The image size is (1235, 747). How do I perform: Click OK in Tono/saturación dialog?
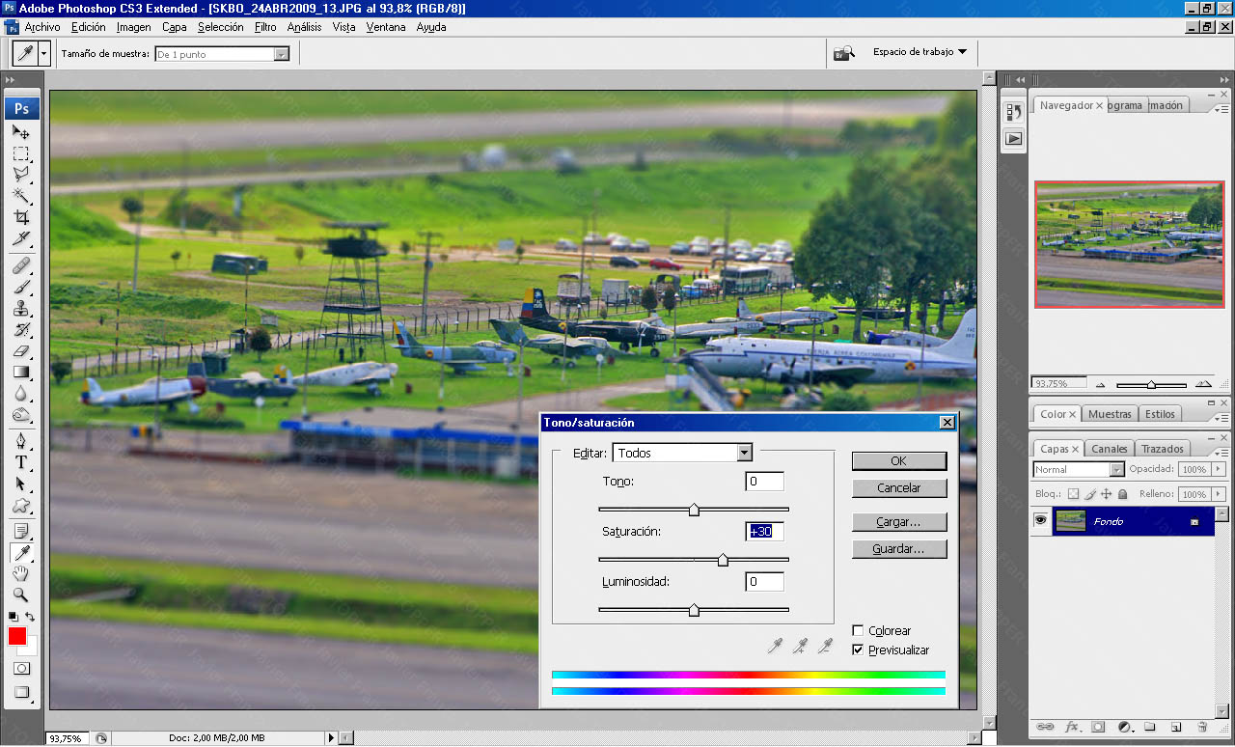(898, 461)
